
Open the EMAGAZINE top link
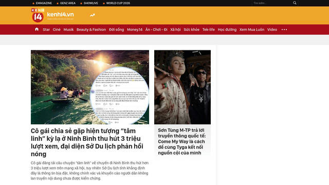pyautogui.click(x=44, y=3)
